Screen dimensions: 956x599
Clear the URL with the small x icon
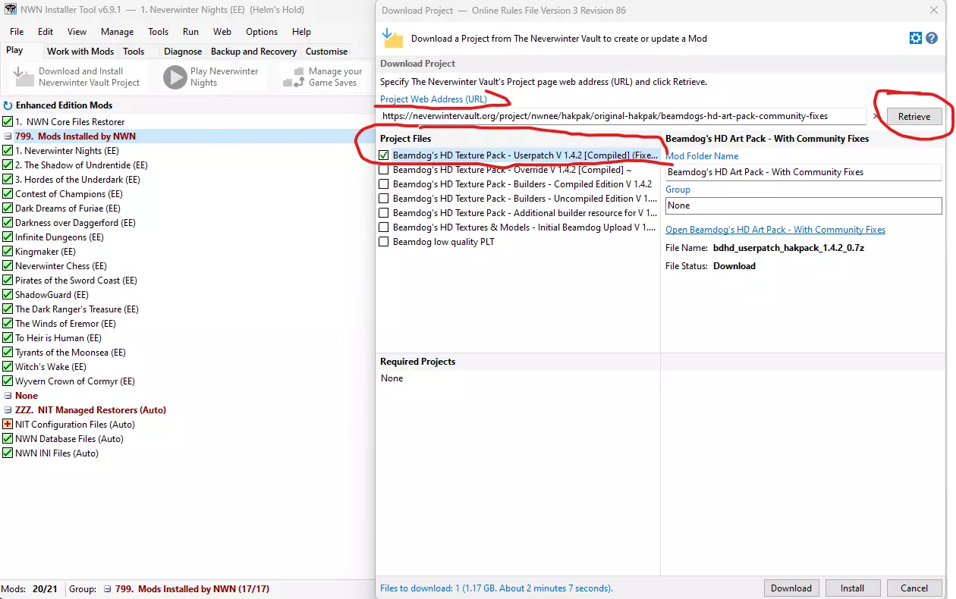[875, 117]
